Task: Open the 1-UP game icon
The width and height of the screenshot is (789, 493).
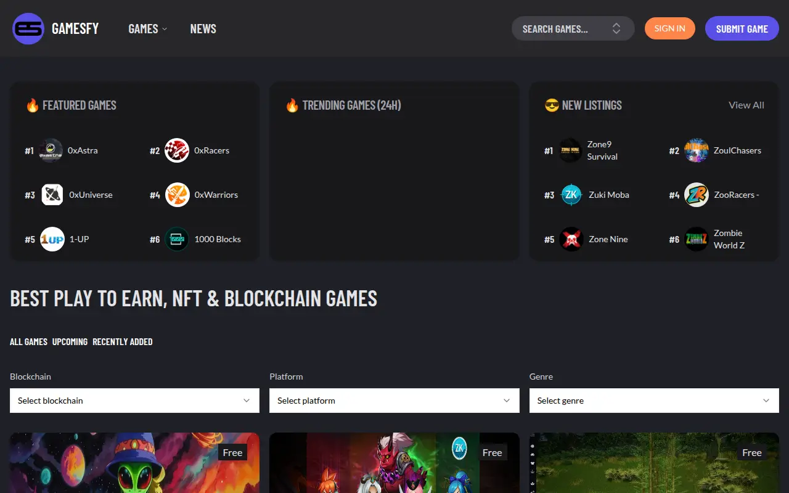Action: 52,239
